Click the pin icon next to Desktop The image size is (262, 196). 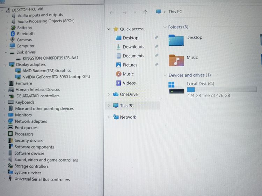157,37
